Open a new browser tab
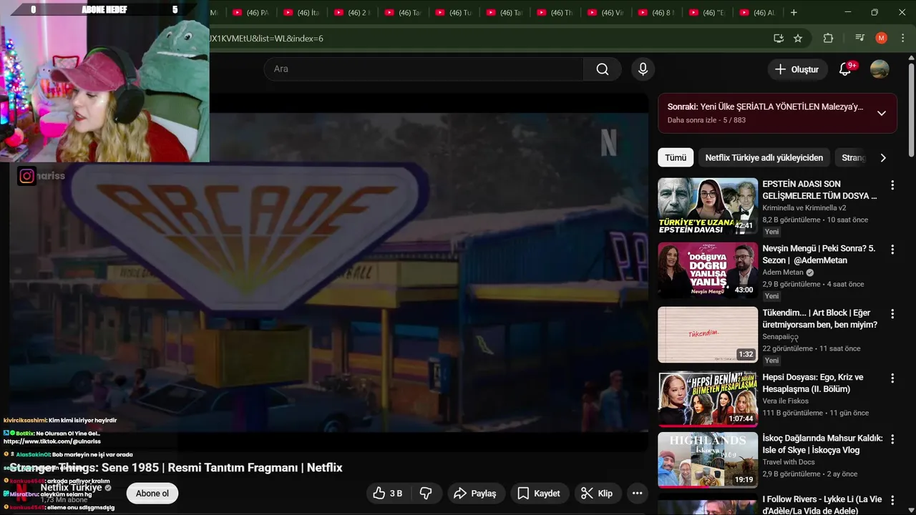Screen dimensions: 916x515 (794, 12)
